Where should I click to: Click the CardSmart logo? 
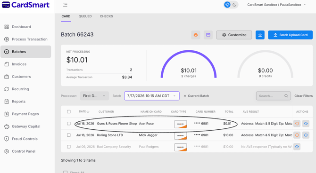point(25,5)
